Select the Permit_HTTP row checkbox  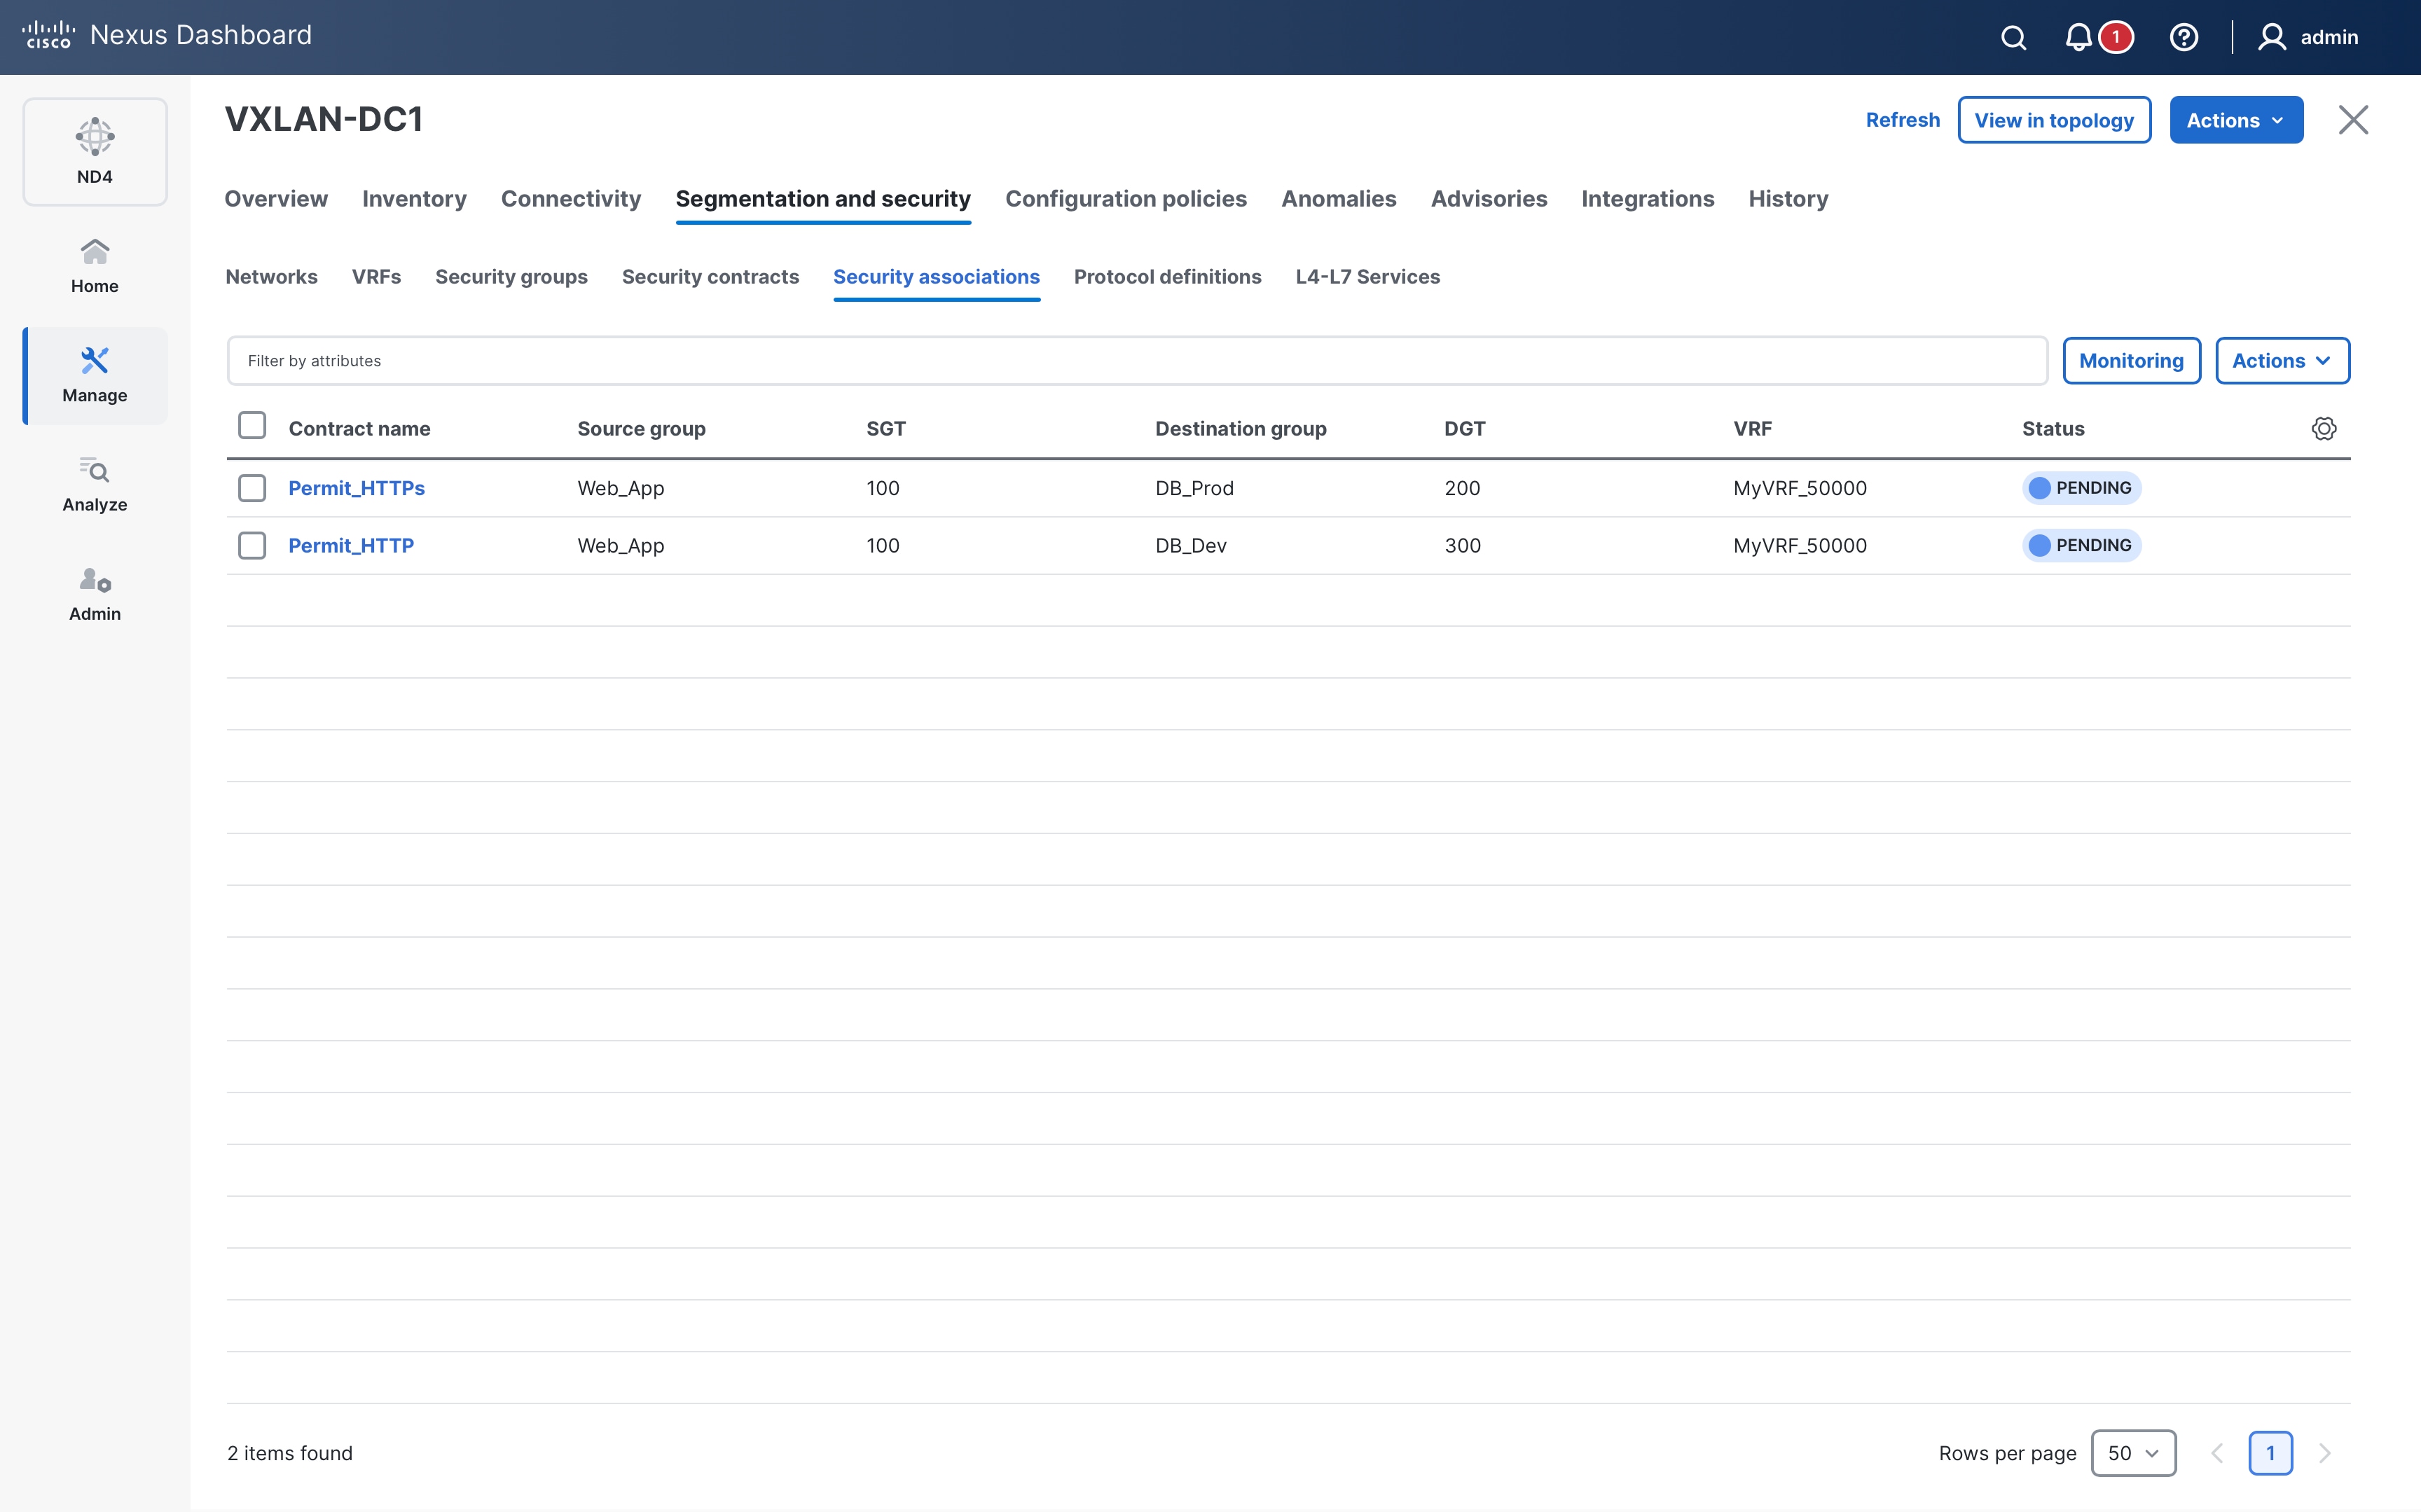(x=252, y=545)
